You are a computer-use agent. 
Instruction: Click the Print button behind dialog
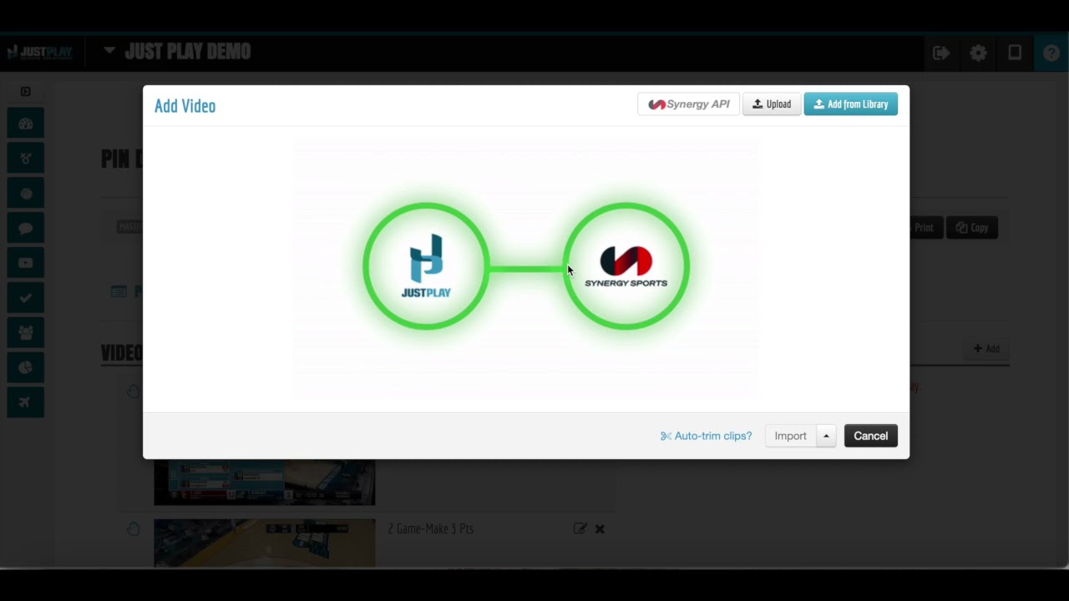(925, 227)
